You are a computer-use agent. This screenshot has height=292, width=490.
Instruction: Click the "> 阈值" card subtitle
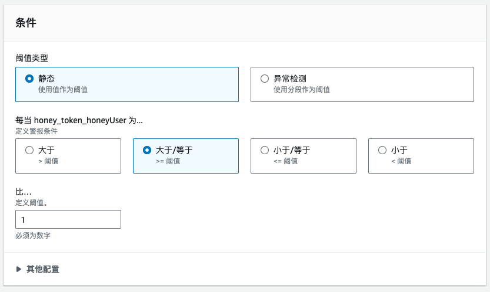48,161
